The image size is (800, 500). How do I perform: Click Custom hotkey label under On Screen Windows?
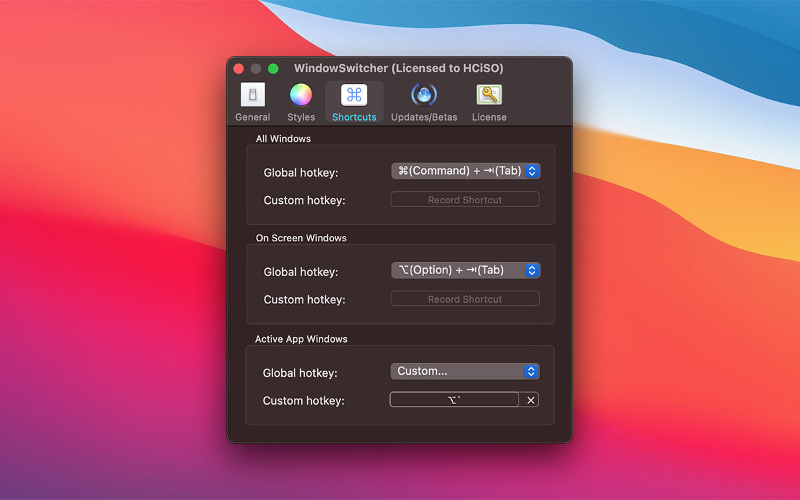click(x=304, y=299)
